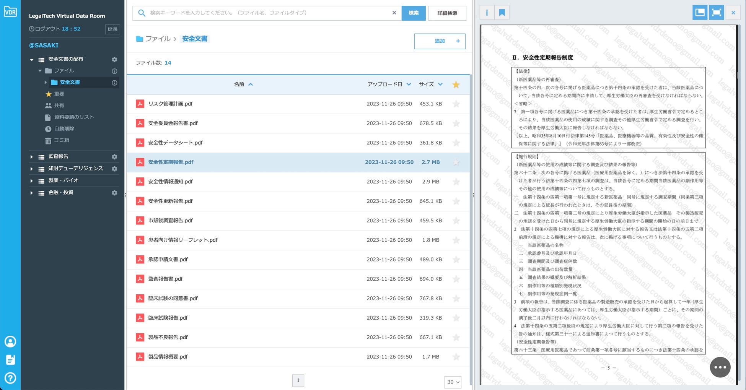This screenshot has height=390, width=746.
Task: Show info for the 安全文書 folder
Action: 114,83
